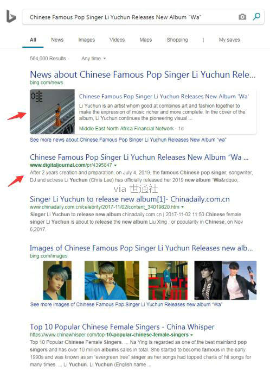Click See more news about Li Yuchun link
This screenshot has width=270, height=377.
(x=128, y=140)
